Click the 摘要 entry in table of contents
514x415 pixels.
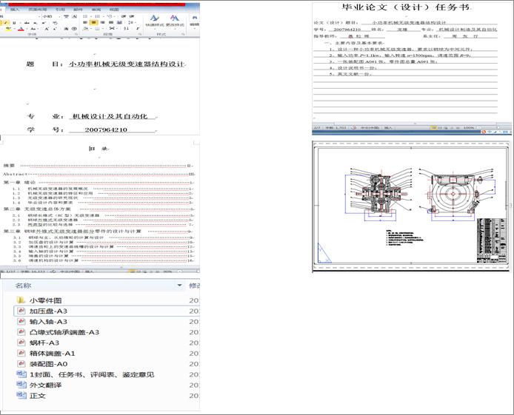(99, 166)
